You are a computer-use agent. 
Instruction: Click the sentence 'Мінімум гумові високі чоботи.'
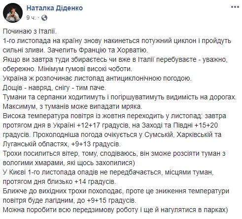tap(85, 69)
